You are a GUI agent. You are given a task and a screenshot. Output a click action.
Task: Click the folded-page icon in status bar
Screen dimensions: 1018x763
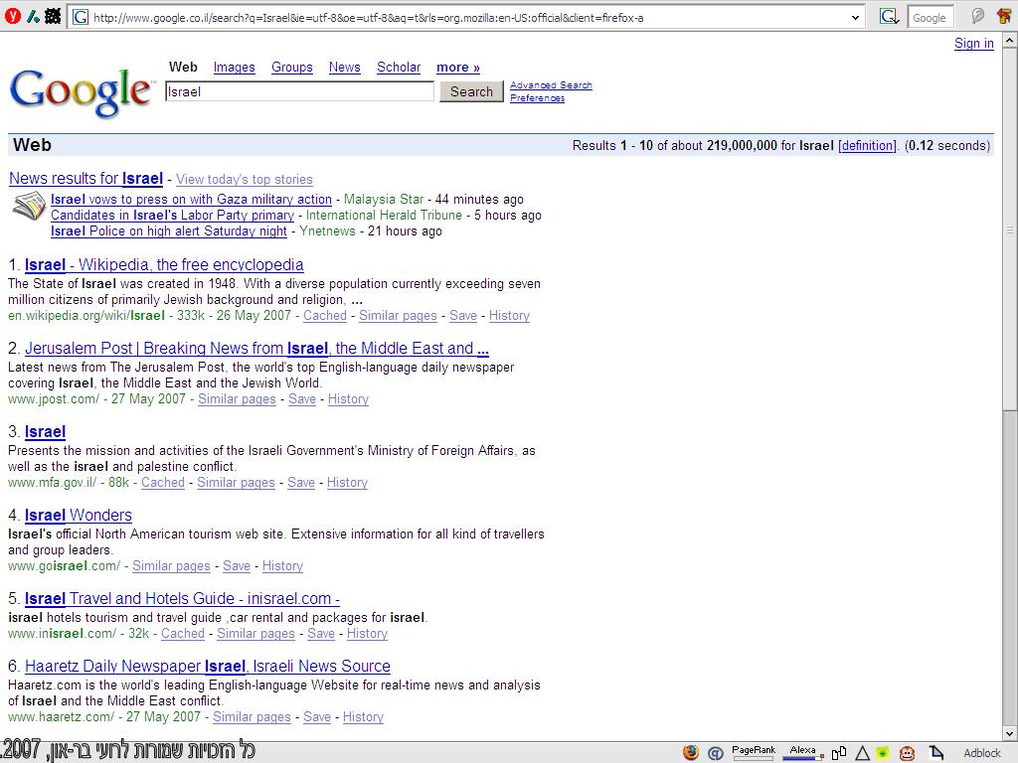pos(936,753)
